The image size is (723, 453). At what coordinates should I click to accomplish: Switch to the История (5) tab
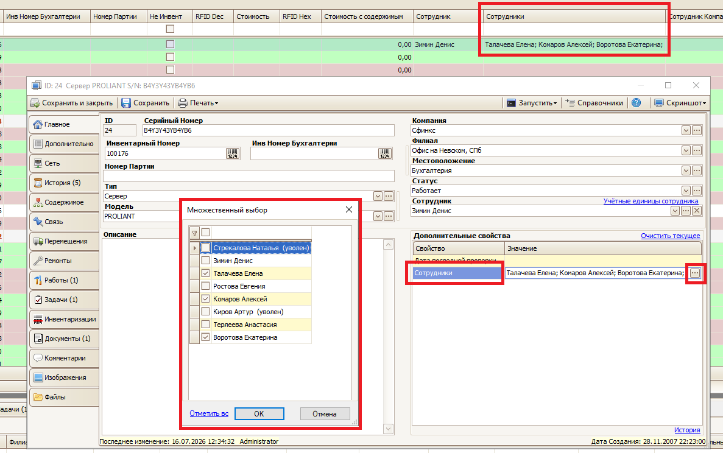pyautogui.click(x=64, y=183)
